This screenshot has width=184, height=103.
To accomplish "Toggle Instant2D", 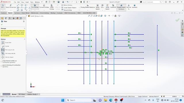I will click(113, 6).
